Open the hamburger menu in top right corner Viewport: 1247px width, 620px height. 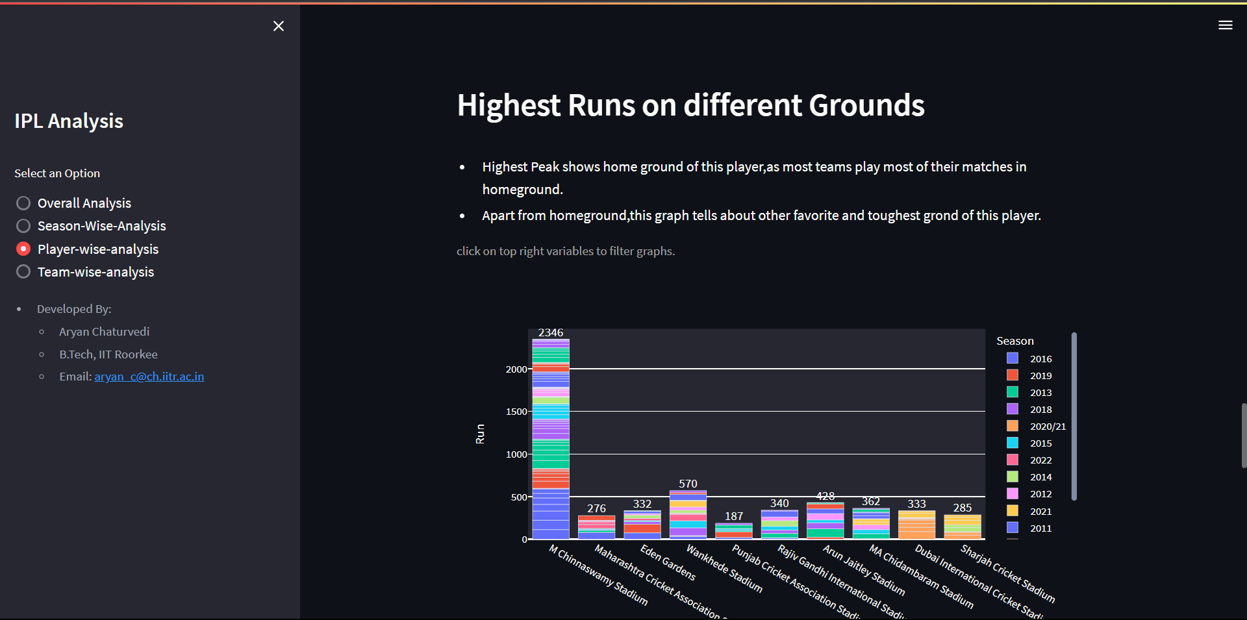click(x=1226, y=25)
